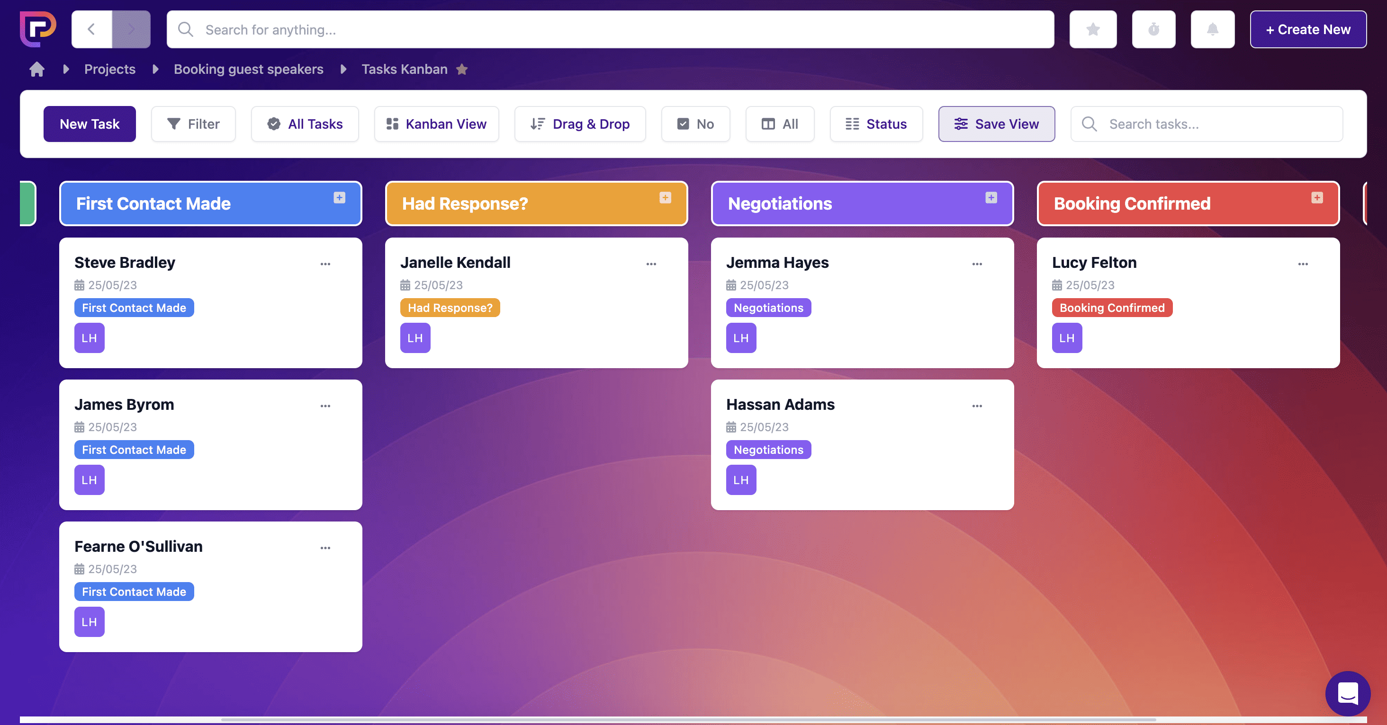This screenshot has height=725, width=1387.
Task: Expand the Status grouping dropdown
Action: pyautogui.click(x=876, y=124)
